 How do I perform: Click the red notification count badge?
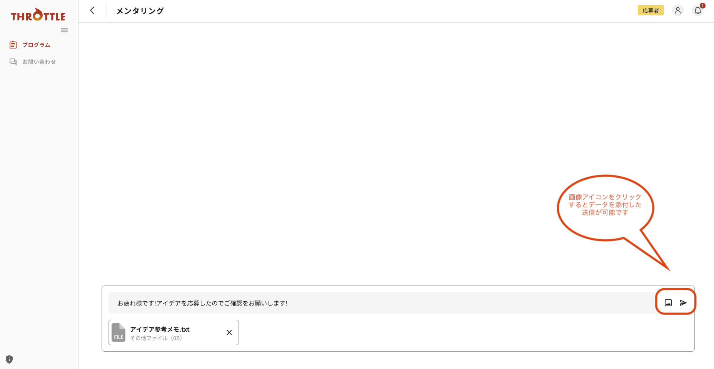click(x=702, y=5)
